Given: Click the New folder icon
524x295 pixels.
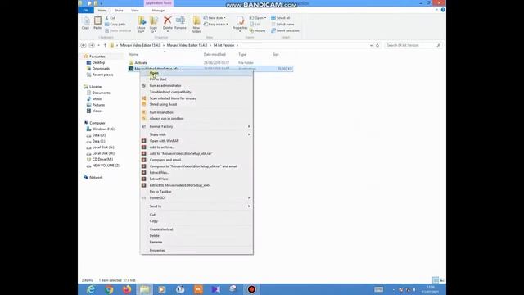Looking at the screenshot, I should point(196,25).
